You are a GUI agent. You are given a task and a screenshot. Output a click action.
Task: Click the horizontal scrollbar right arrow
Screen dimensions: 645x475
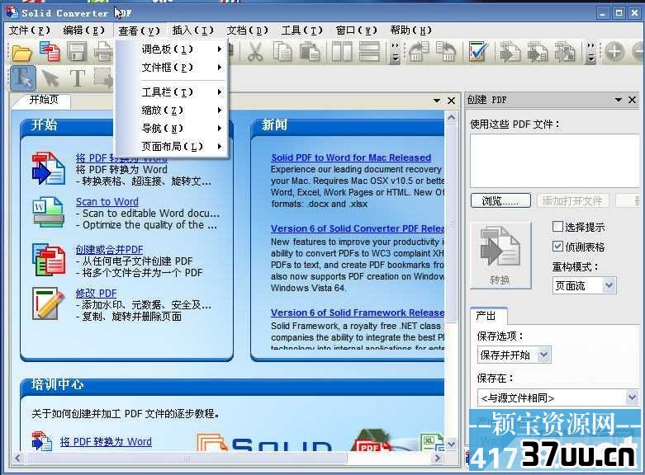pyautogui.click(x=437, y=458)
